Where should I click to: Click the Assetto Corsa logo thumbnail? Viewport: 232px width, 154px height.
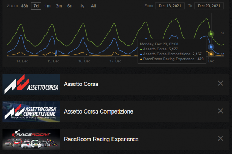coord(31,84)
